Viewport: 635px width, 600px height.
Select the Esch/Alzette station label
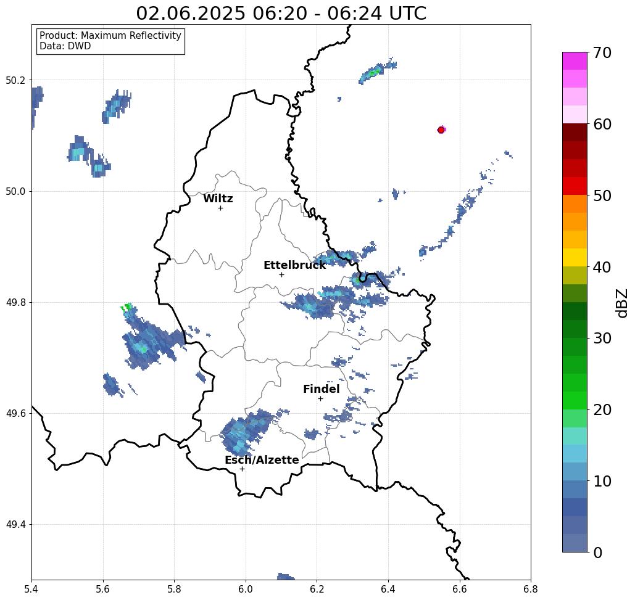[262, 460]
